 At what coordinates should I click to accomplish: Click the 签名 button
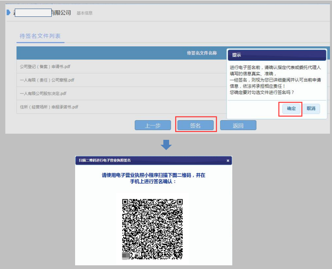(195, 125)
